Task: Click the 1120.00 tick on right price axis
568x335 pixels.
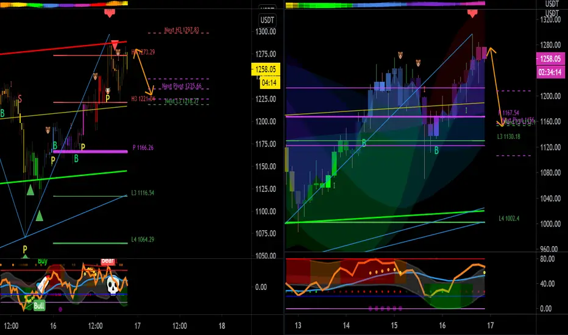Action: 550,147
